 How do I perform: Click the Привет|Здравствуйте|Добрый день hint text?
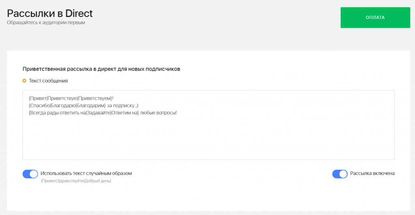pyautogui.click(x=76, y=181)
